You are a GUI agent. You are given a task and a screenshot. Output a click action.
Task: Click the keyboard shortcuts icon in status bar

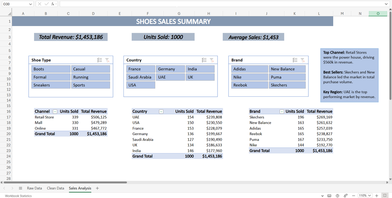click(329, 196)
